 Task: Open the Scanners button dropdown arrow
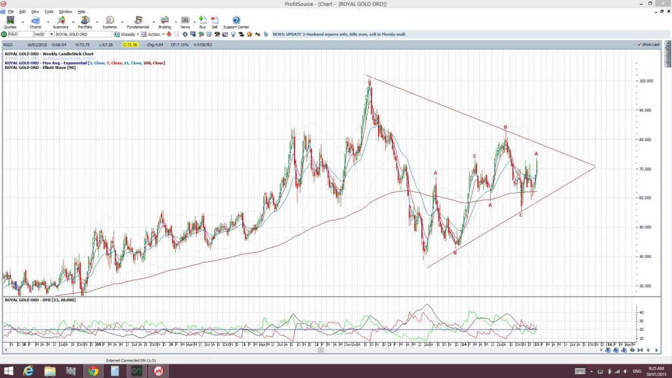pyautogui.click(x=73, y=22)
